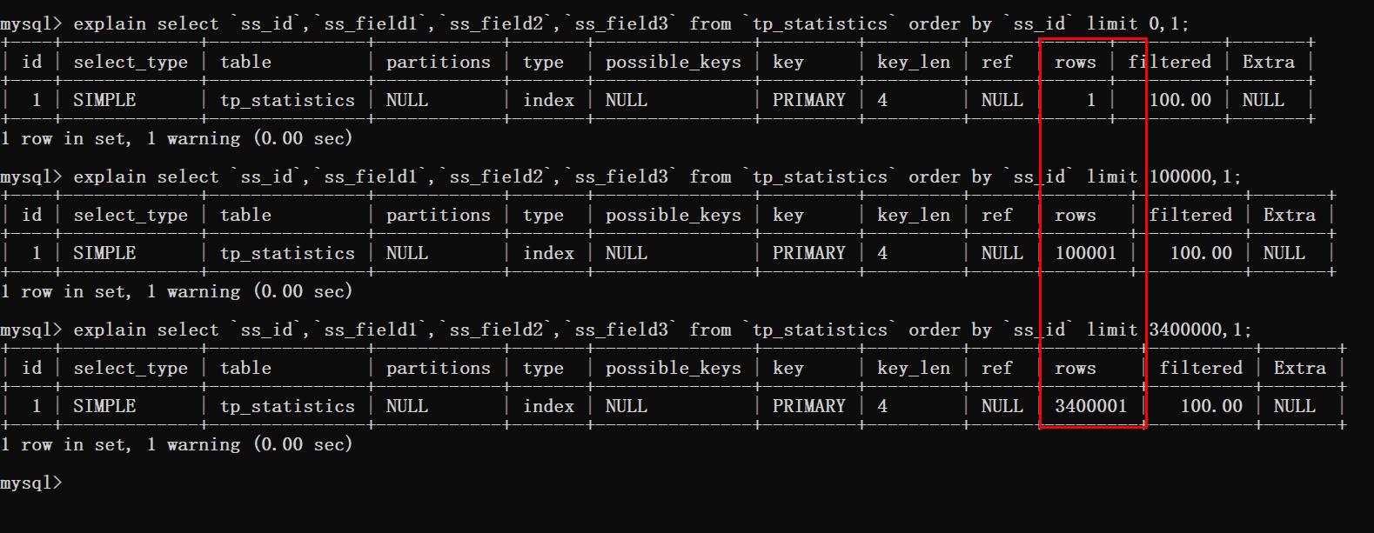Click the empty mysql prompt at the bottom
This screenshot has height=533, width=1374.
click(x=31, y=483)
